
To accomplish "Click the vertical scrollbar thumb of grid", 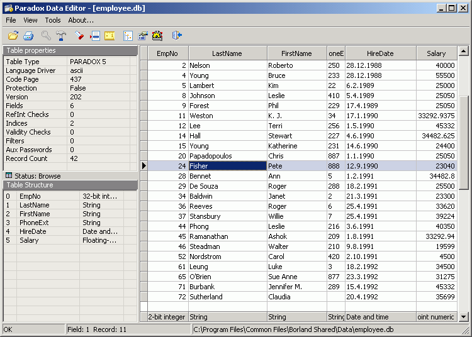I will tap(464, 143).
